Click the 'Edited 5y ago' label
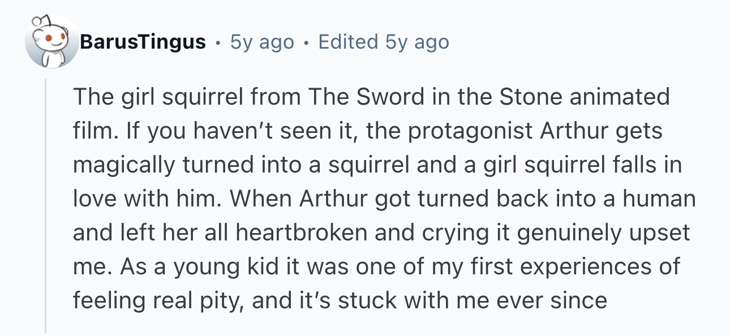The image size is (730, 336). coord(384,42)
